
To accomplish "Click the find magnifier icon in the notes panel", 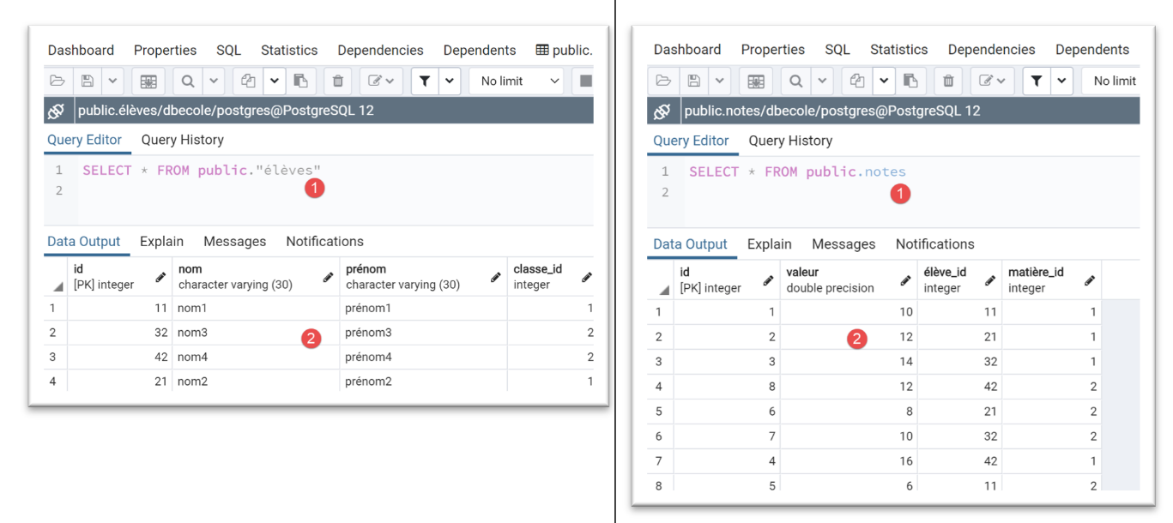I will tap(795, 81).
